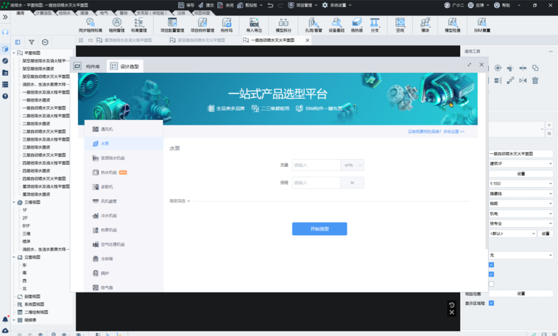Click the undo arrow in title bar
This screenshot has height=336, width=558.
coord(270,5)
